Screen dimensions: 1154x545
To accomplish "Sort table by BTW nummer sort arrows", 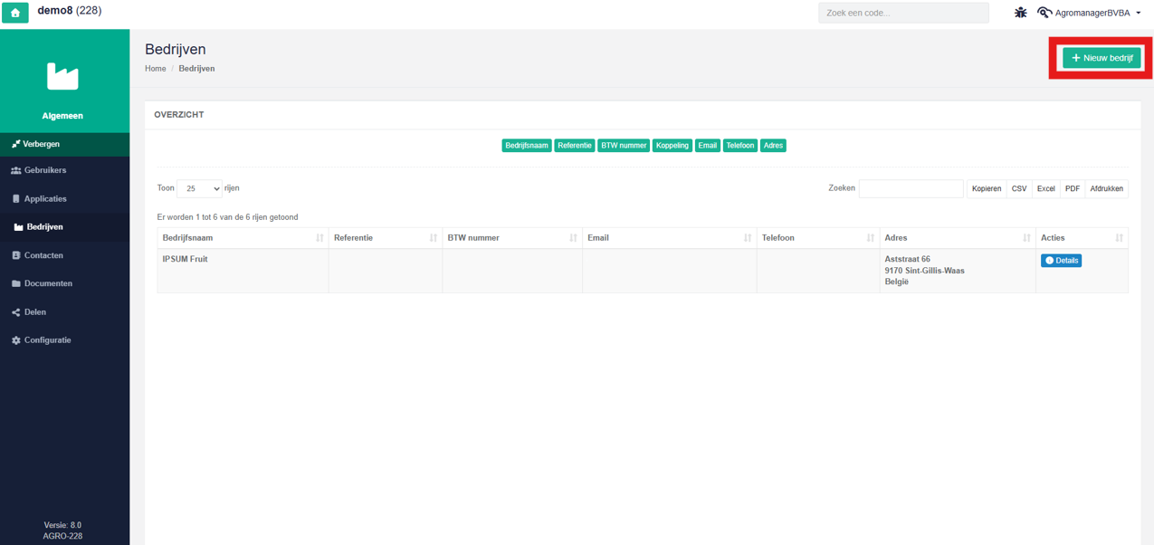I will (573, 238).
